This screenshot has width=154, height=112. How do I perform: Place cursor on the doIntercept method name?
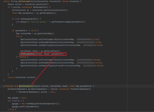[24, 2]
